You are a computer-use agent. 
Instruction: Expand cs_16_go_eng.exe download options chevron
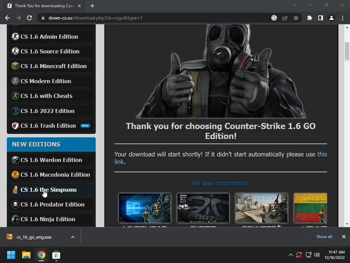click(73, 237)
